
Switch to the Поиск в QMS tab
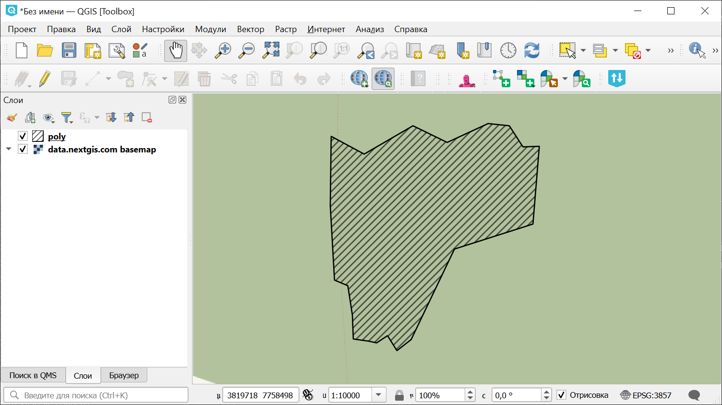33,375
